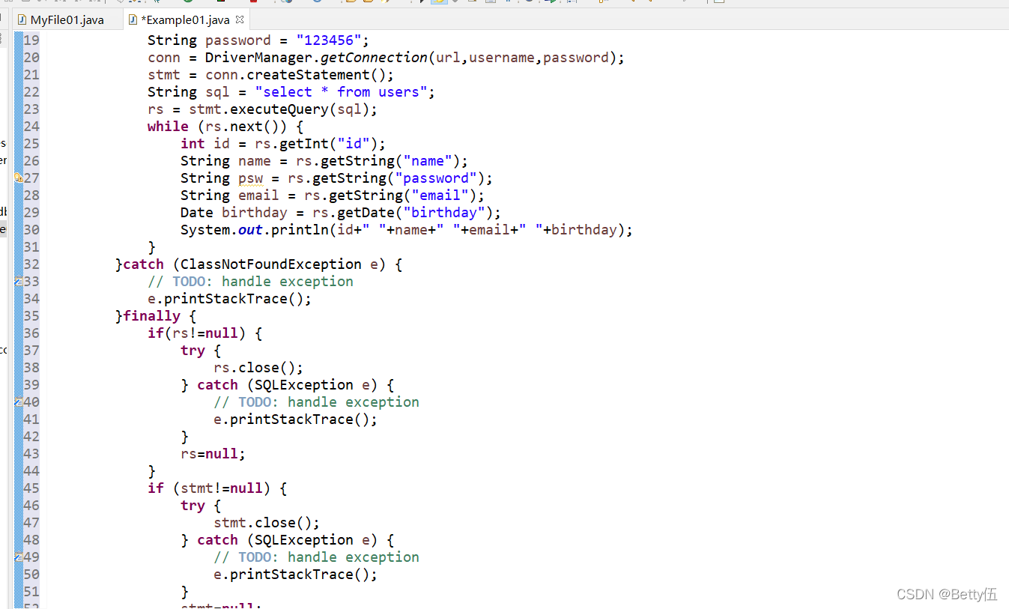Click the TODO task marker beside line 49
The width and height of the screenshot is (1009, 609).
pos(19,557)
